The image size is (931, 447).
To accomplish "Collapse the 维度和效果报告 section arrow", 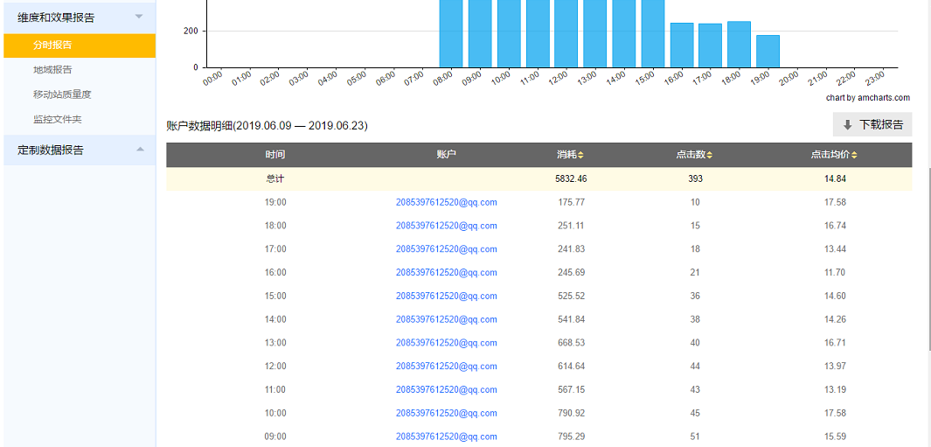I will (139, 16).
